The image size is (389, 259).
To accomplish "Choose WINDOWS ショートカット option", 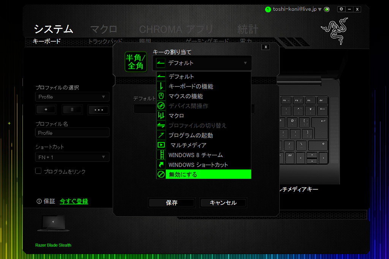I will click(x=204, y=165).
